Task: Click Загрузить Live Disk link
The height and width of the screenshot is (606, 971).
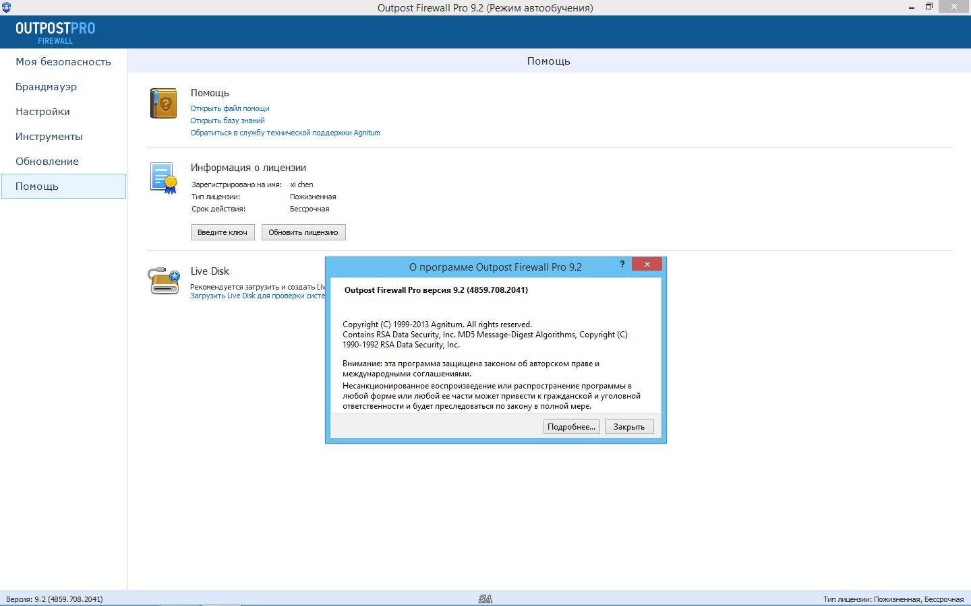Action: click(x=258, y=296)
